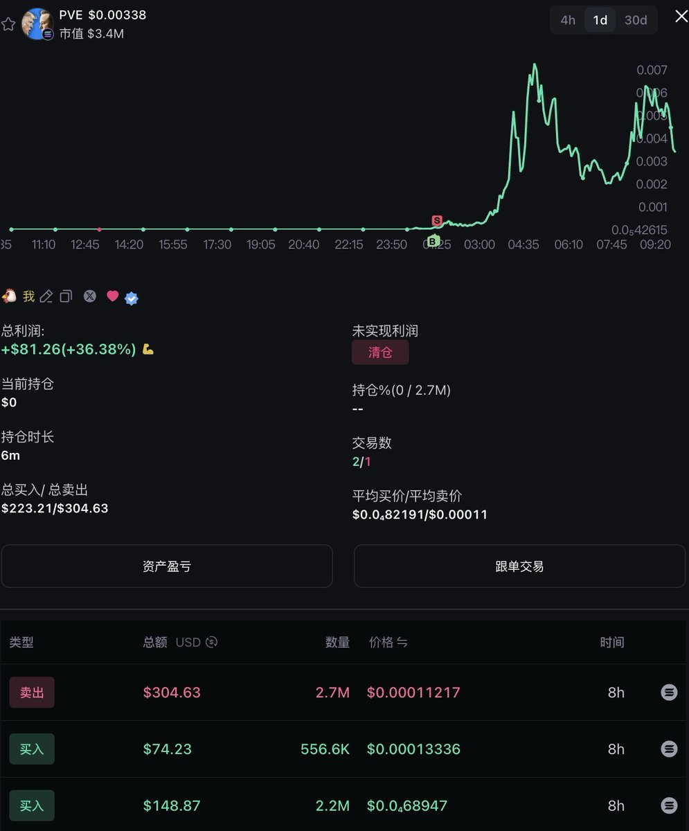This screenshot has width=689, height=831.
Task: Click the 卖出 tag in the $304.63 row
Action: pos(32,692)
